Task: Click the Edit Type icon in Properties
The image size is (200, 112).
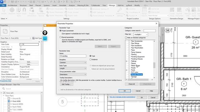Action: point(33,38)
